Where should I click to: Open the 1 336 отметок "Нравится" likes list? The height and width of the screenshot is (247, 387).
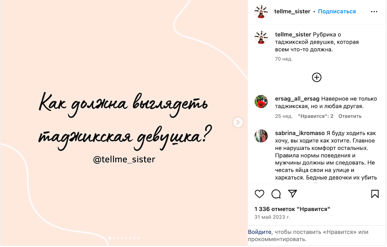(292, 209)
